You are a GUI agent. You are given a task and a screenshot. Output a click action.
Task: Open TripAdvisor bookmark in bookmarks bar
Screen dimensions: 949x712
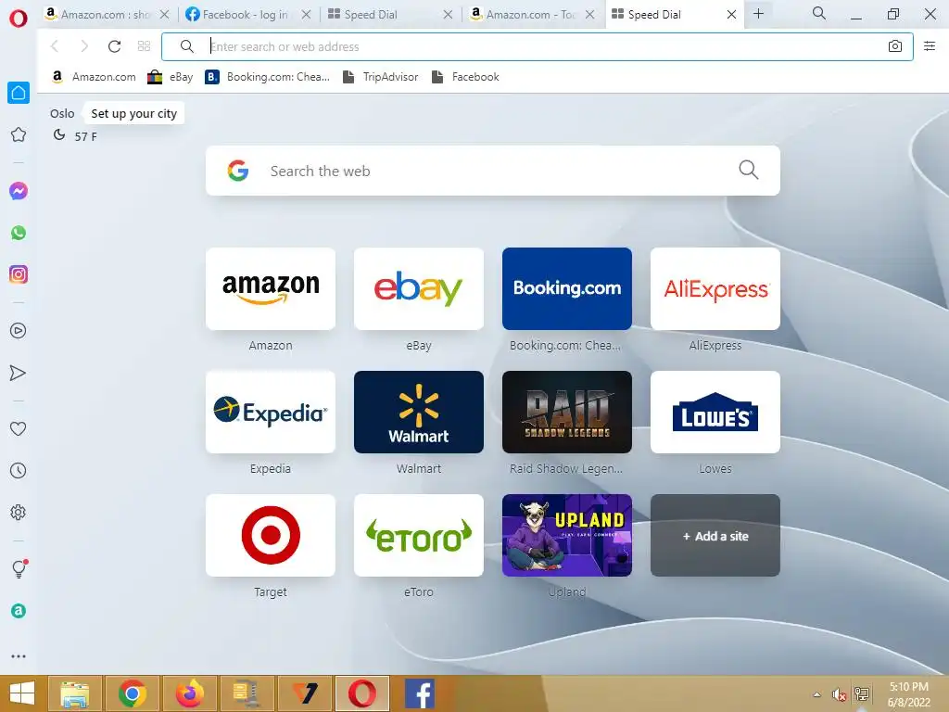tap(381, 77)
